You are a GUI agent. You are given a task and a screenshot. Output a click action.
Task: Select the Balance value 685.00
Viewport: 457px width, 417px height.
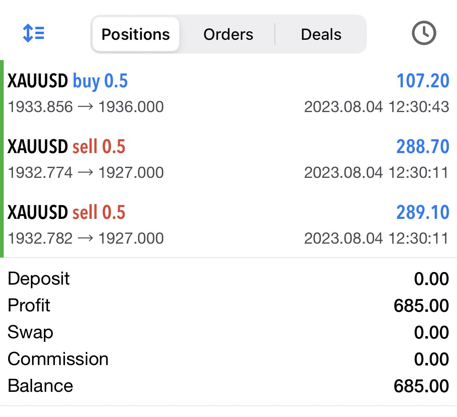(x=421, y=386)
